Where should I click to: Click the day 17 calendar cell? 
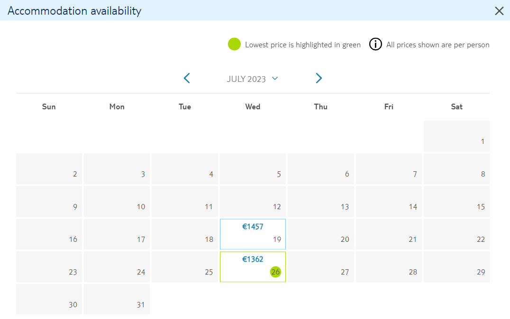[117, 234]
